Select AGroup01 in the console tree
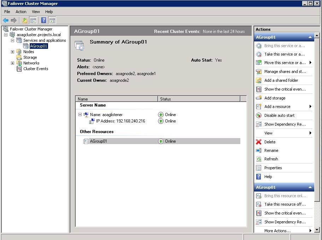322x240 pixels. (x=39, y=46)
